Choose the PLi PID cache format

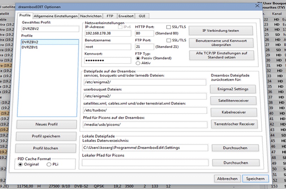(x=49, y=164)
